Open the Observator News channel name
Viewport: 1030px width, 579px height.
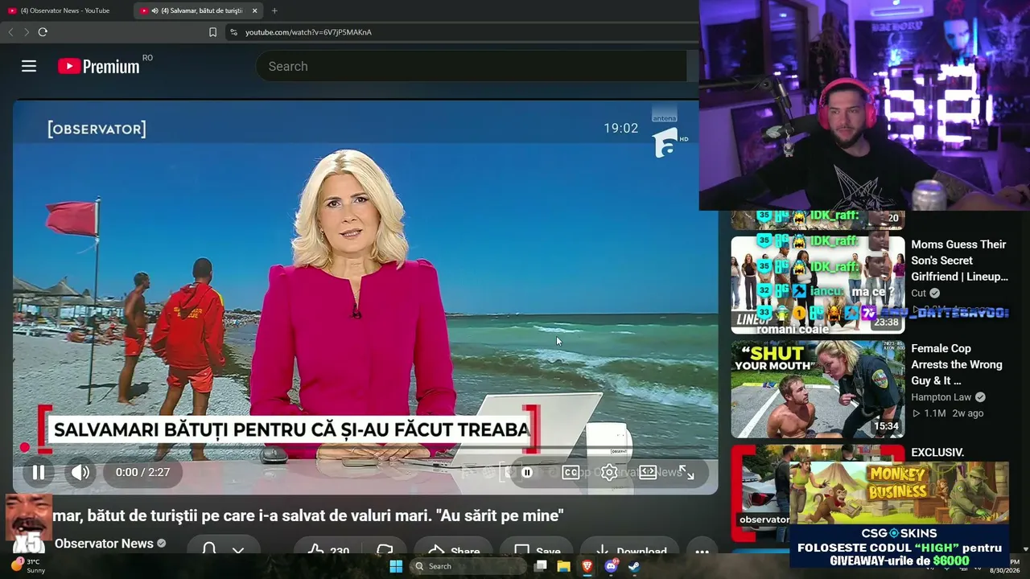click(x=104, y=544)
